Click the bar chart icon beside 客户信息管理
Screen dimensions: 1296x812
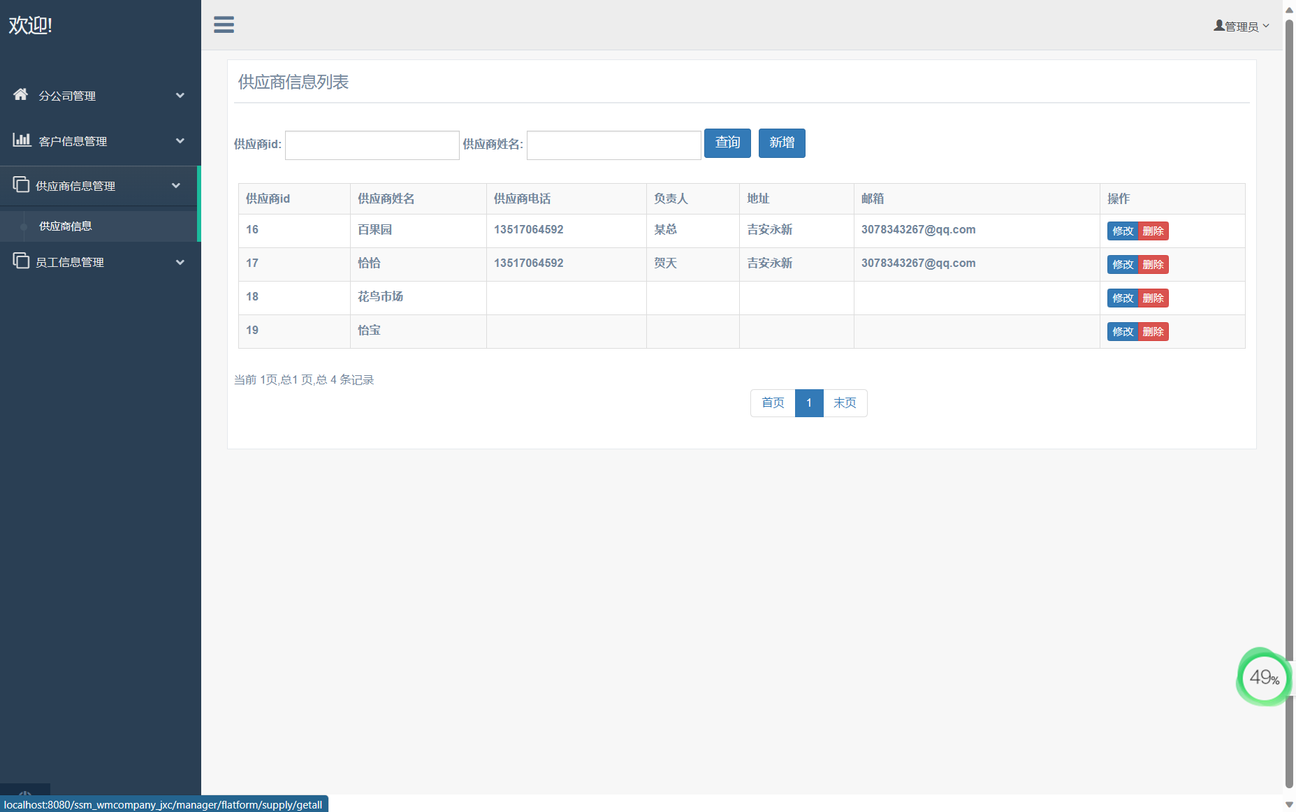coord(22,140)
